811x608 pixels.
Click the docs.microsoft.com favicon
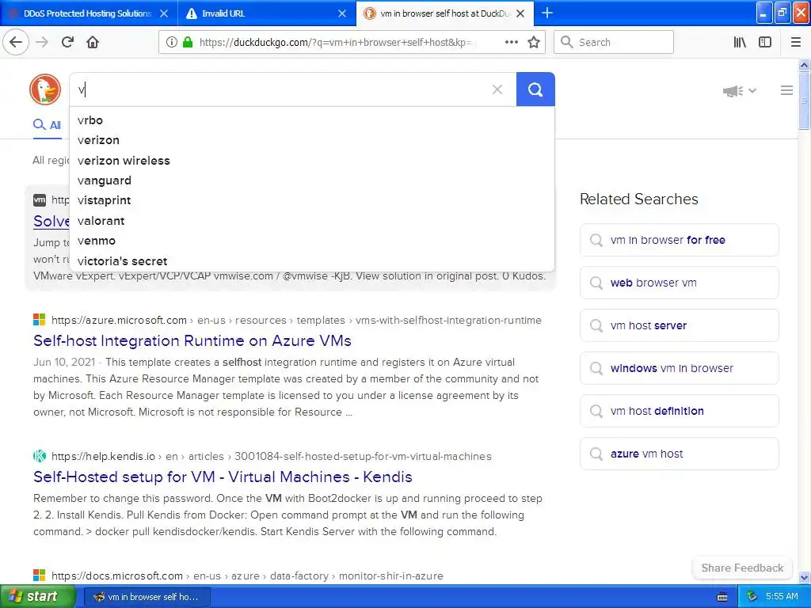coord(40,576)
